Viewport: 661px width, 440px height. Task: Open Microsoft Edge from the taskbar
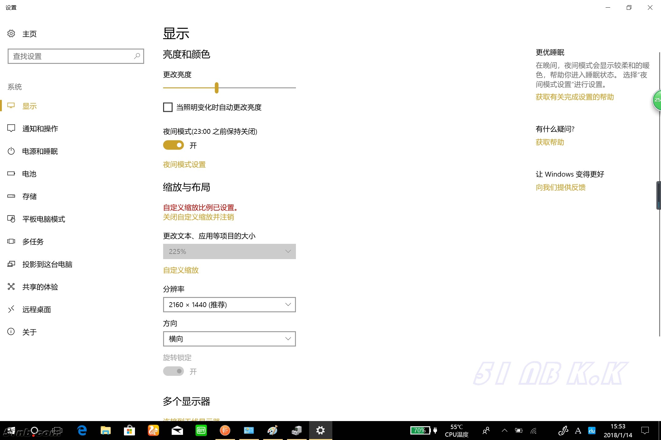point(82,431)
